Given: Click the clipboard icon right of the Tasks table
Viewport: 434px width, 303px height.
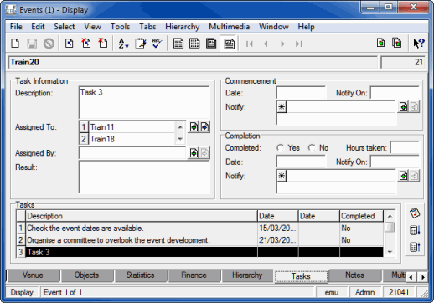Looking at the screenshot, I should [x=415, y=213].
